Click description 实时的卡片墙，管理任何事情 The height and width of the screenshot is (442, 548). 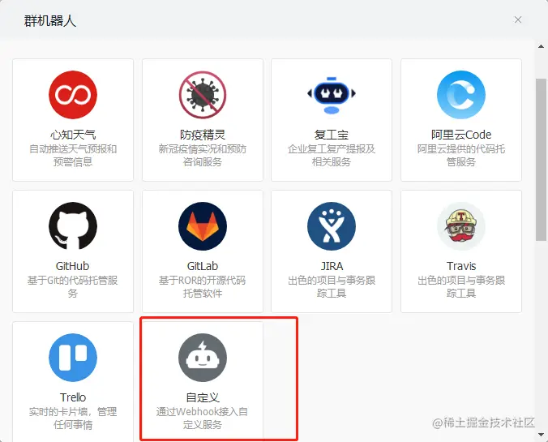tap(73, 418)
